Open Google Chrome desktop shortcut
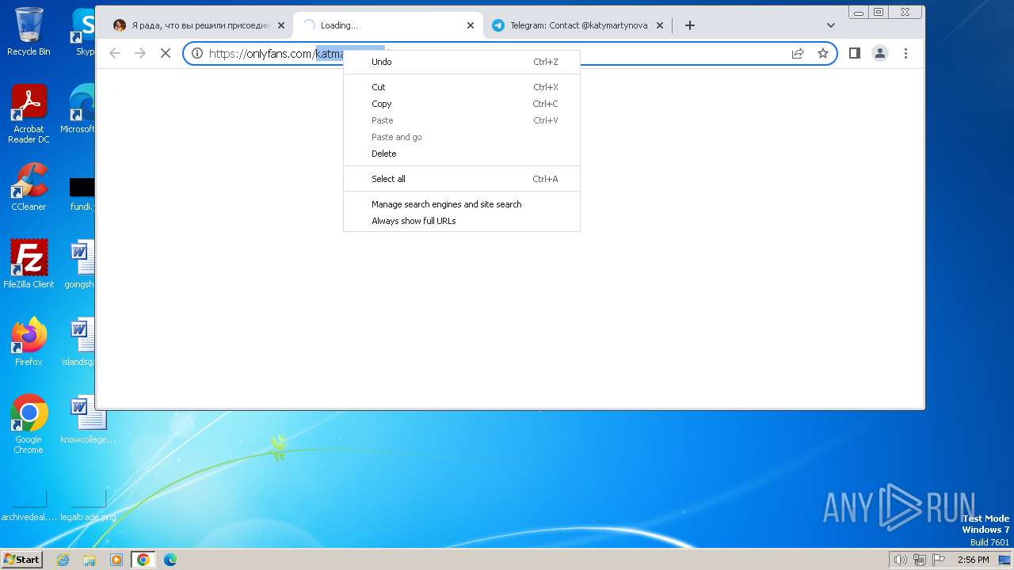The height and width of the screenshot is (570, 1014). pos(29,424)
